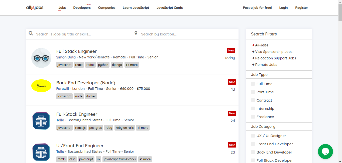This screenshot has width=342, height=163.
Task: Click the yellow Farewill company logo
Action: 41,86
